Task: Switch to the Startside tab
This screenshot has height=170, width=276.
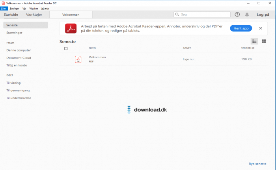Action: (x=11, y=15)
